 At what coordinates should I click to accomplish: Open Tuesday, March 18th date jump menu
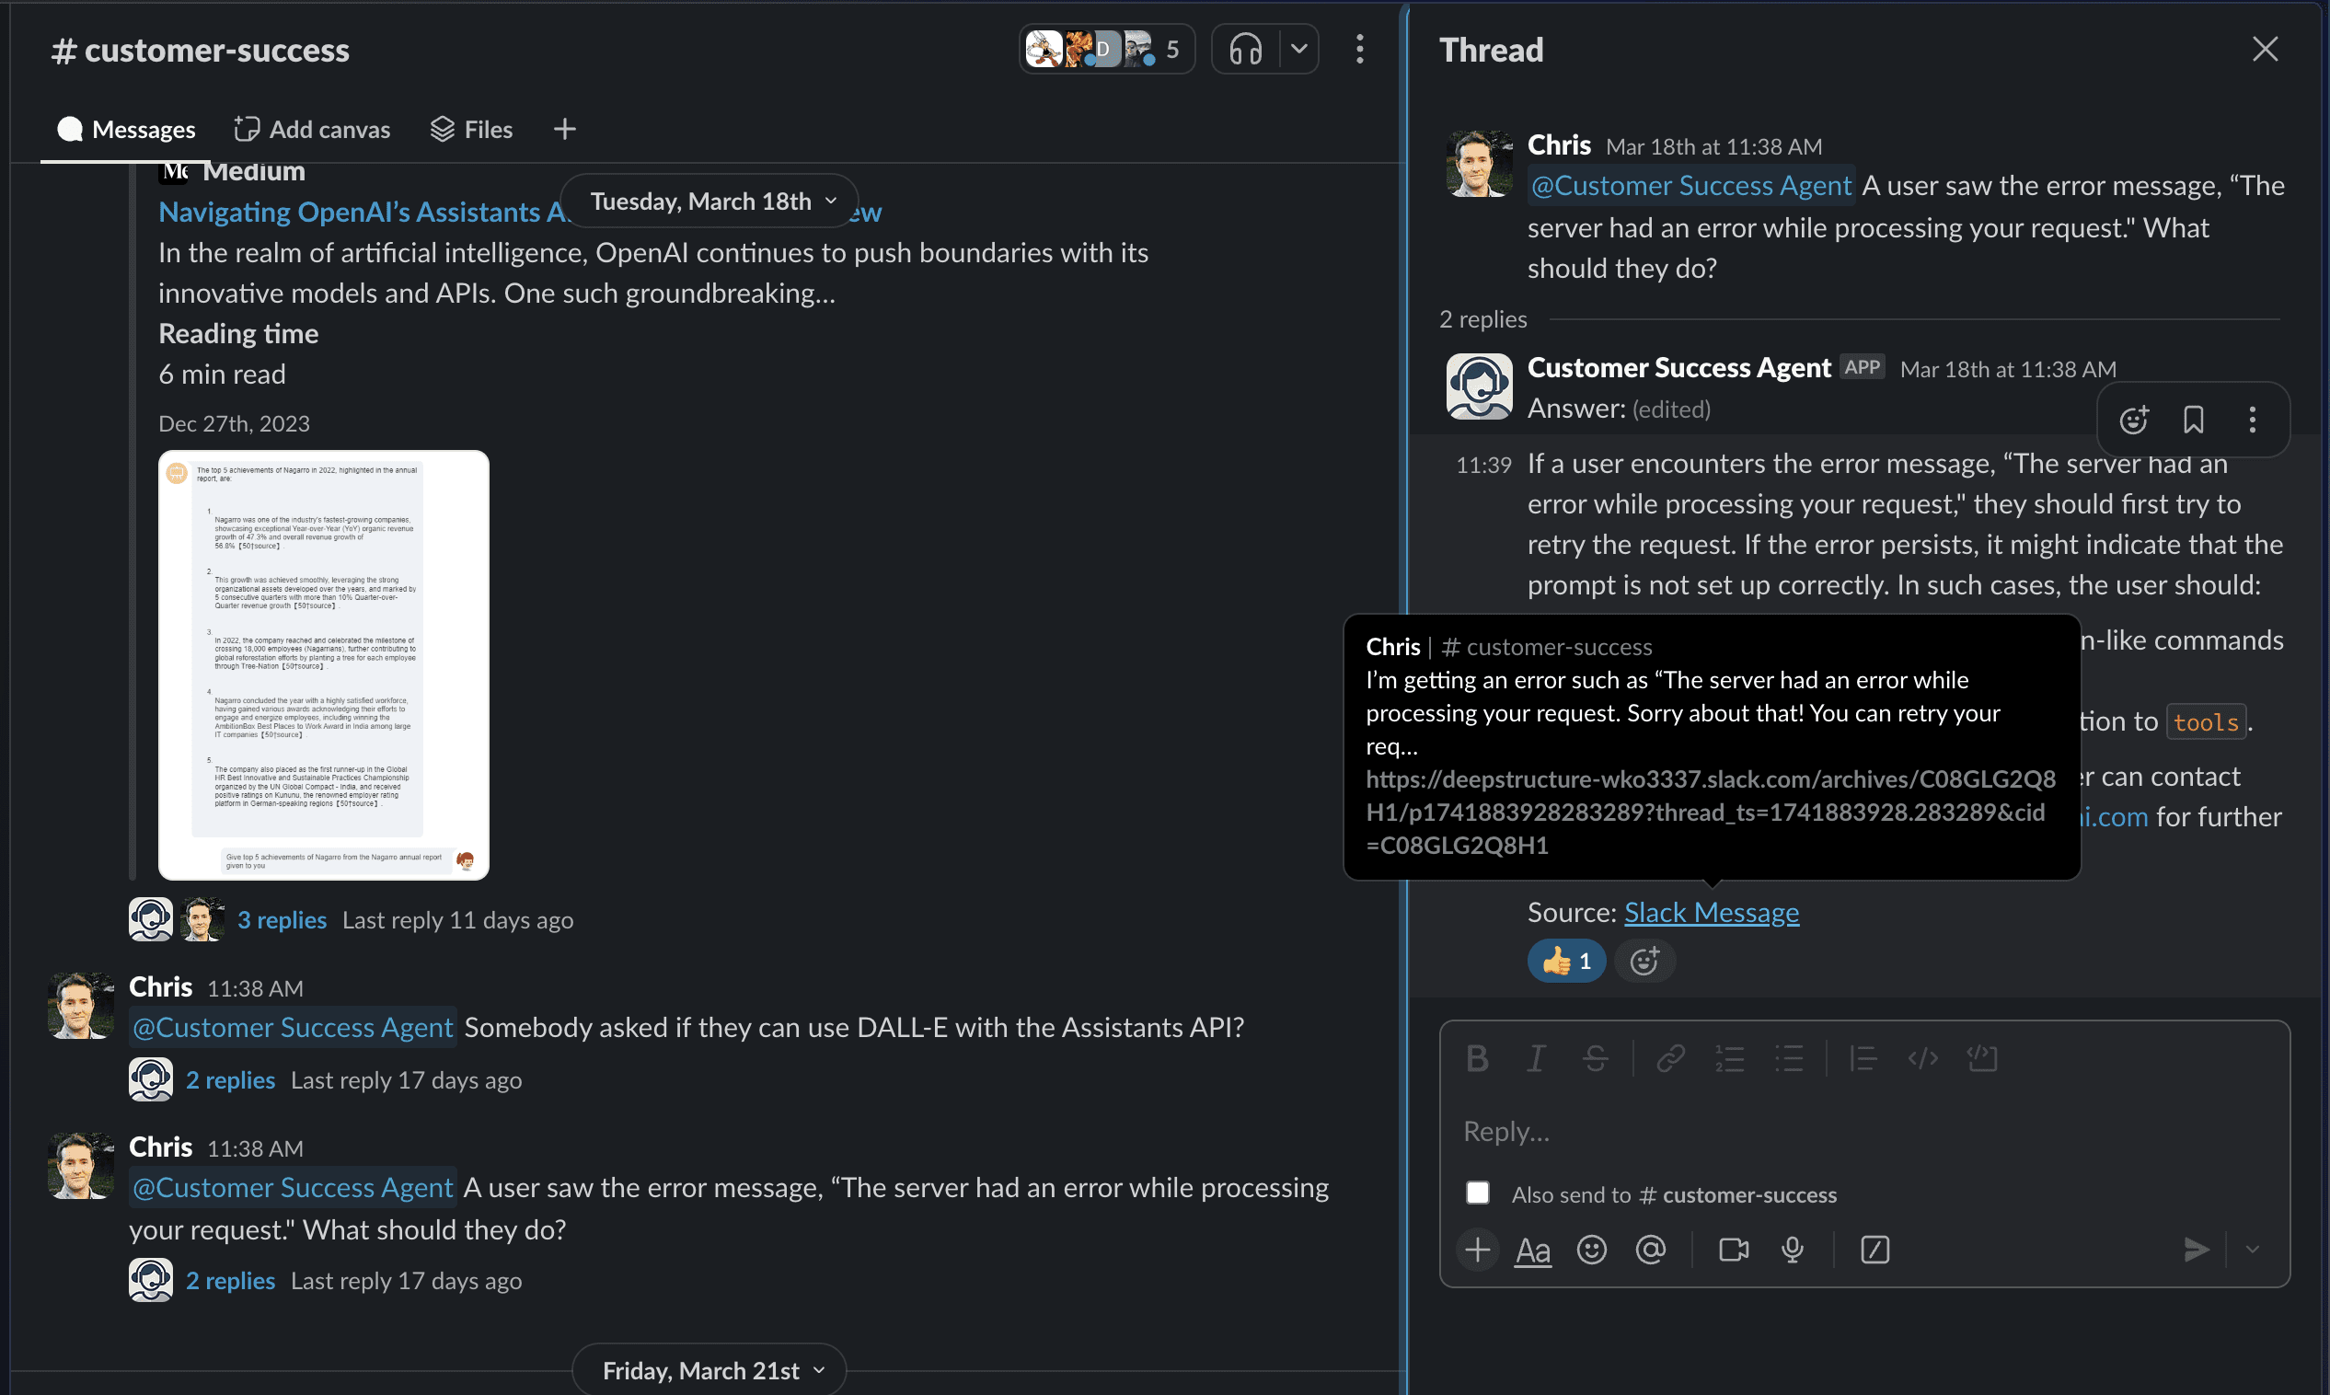click(x=711, y=202)
